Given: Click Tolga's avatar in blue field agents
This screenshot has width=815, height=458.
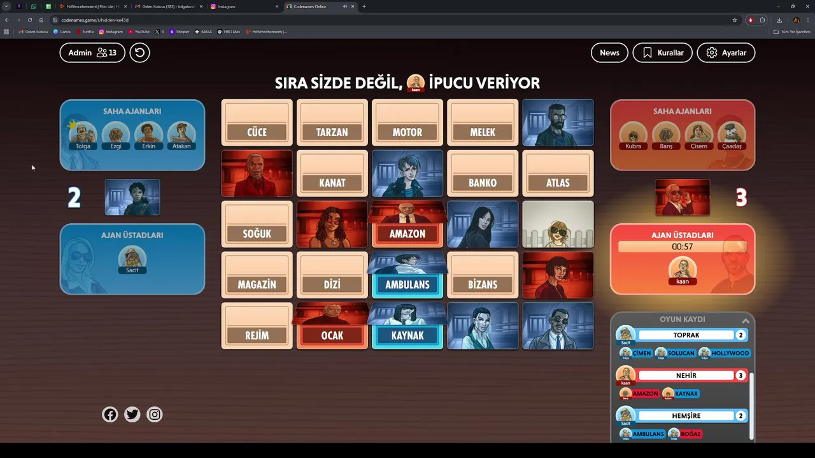Looking at the screenshot, I should pyautogui.click(x=83, y=134).
